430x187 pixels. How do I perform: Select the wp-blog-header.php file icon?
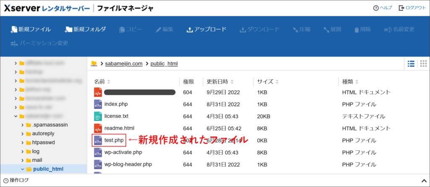(98, 164)
